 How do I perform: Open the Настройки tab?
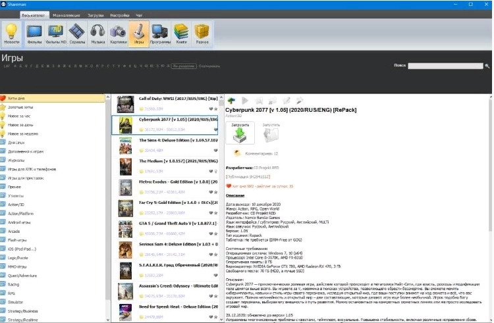120,15
